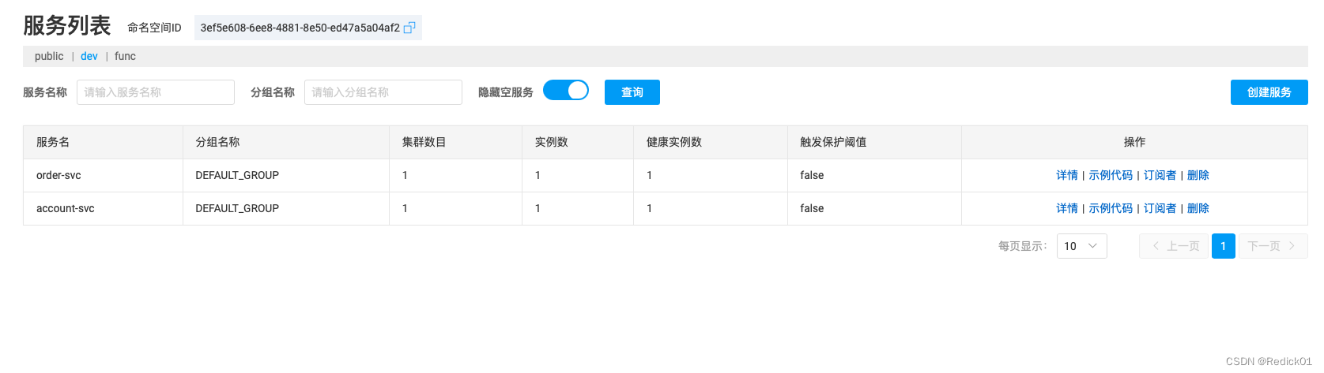Switch to the func namespace tab

click(125, 56)
